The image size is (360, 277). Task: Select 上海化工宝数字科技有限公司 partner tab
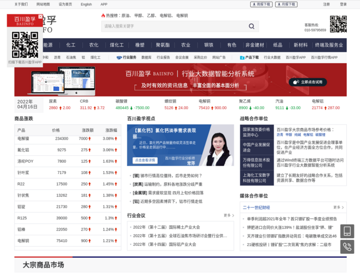(256, 178)
